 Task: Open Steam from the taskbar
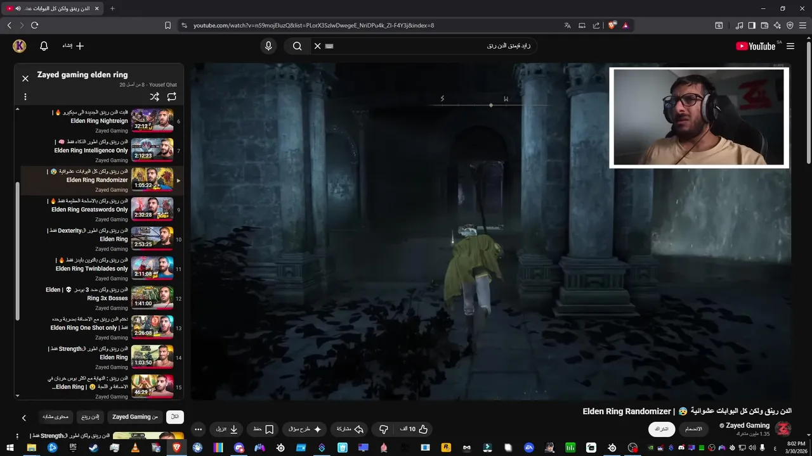pos(93,448)
